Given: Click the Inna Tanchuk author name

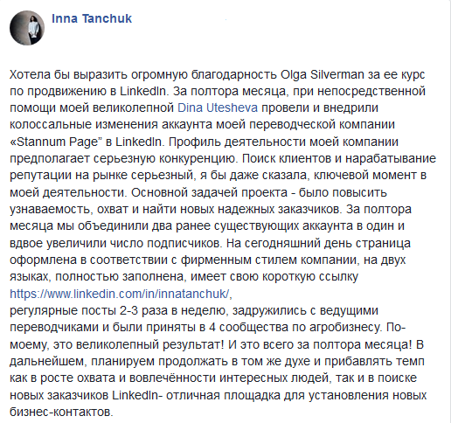Looking at the screenshot, I should [92, 18].
